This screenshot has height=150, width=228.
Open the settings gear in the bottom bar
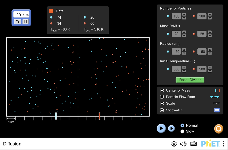pyautogui.click(x=174, y=144)
